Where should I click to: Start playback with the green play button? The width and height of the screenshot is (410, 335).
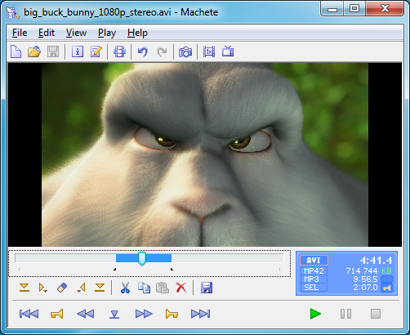click(x=315, y=314)
